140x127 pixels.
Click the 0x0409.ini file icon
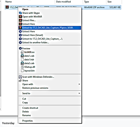(x=22, y=52)
